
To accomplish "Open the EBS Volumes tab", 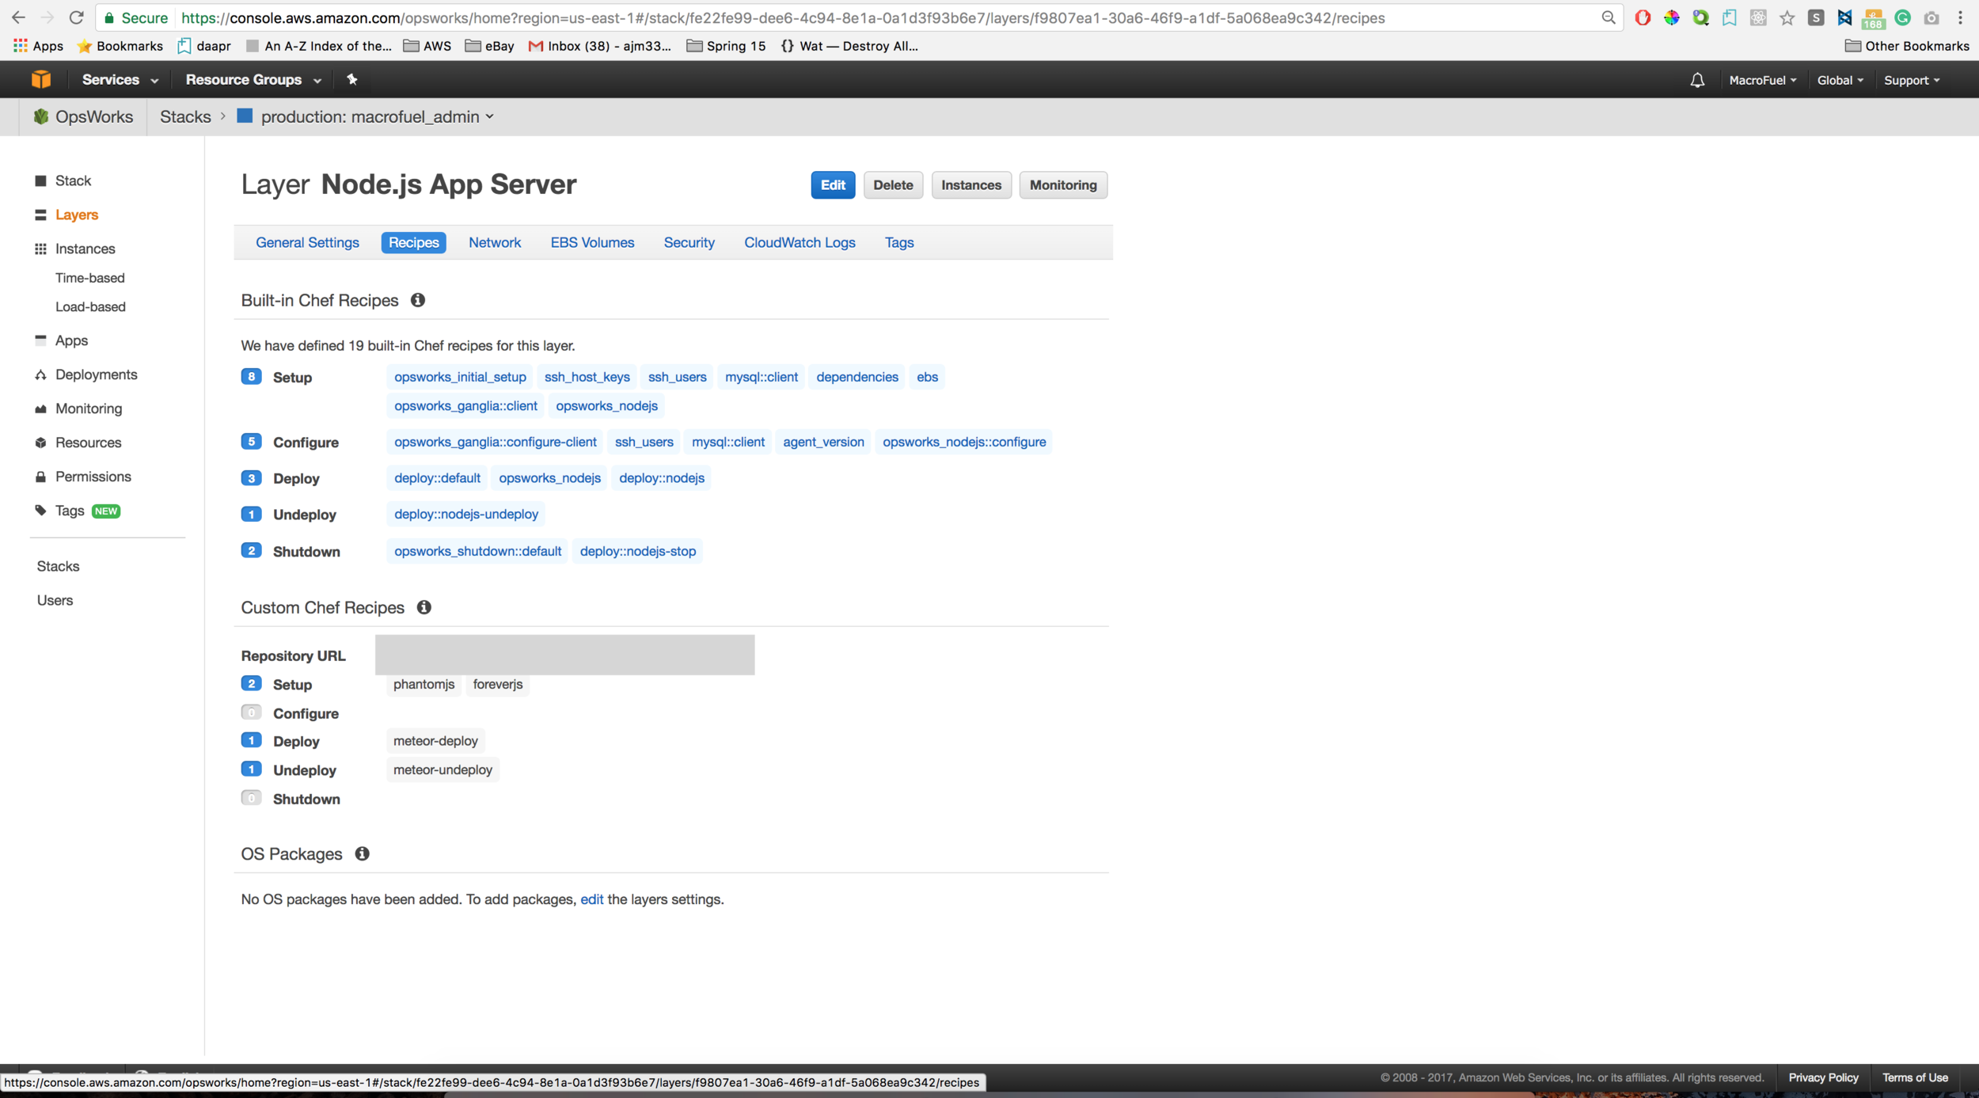I will 592,242.
